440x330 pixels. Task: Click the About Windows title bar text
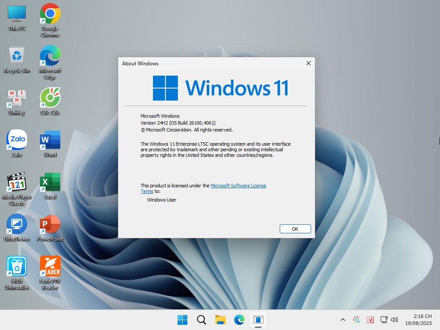(x=140, y=64)
